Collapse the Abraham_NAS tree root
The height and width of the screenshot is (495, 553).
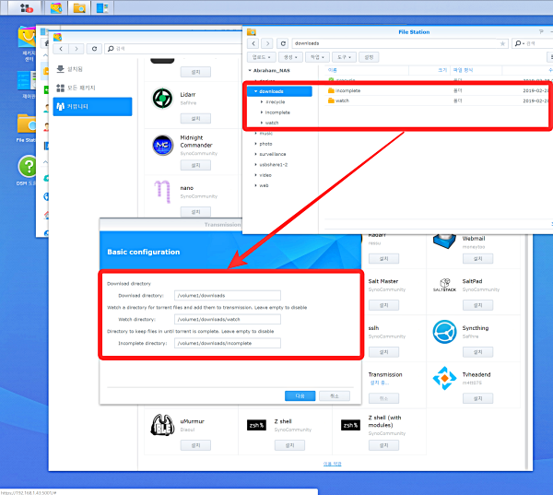coord(250,71)
